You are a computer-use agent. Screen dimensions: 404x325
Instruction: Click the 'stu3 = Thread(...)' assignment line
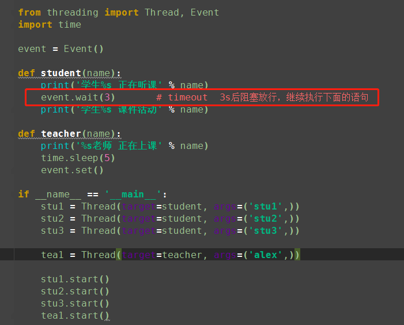(x=170, y=231)
